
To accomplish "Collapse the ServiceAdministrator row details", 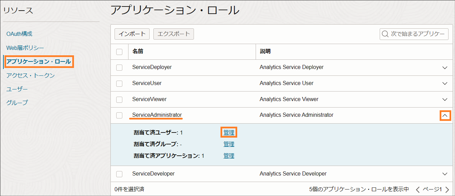I will click(445, 116).
